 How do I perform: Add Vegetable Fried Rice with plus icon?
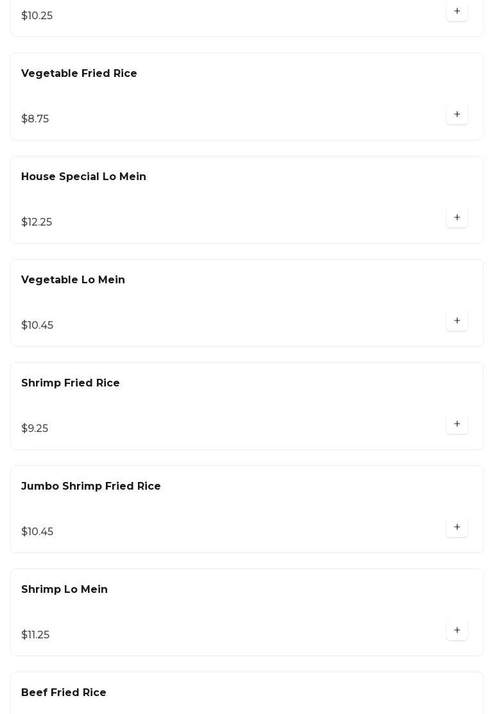click(457, 115)
